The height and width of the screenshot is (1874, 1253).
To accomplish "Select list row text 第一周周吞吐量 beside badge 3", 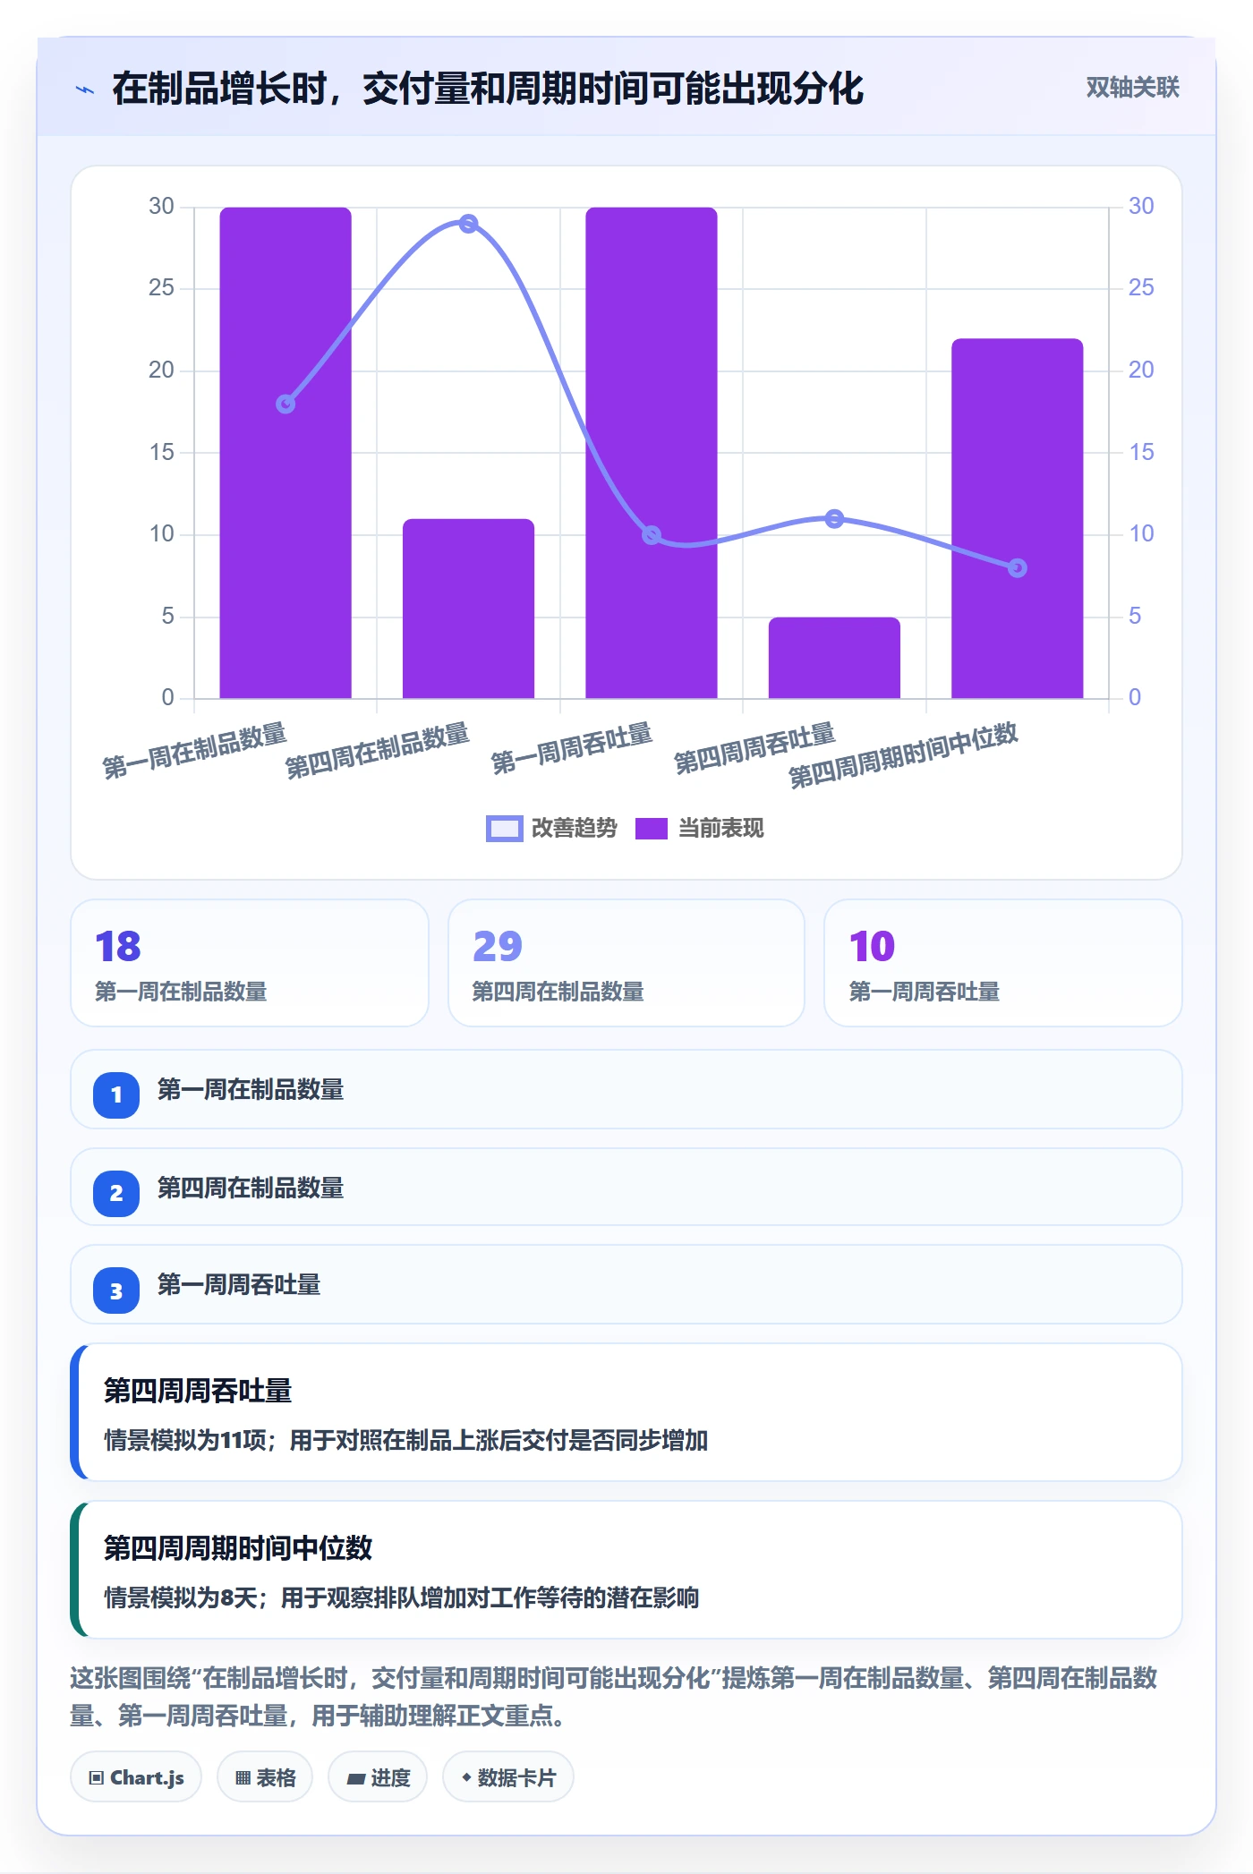I will tap(239, 1285).
